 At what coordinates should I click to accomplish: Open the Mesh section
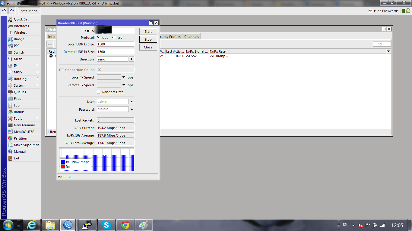point(18,59)
